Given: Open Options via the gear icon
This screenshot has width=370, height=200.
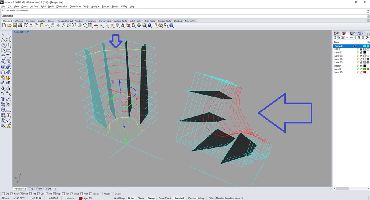Looking at the screenshot, I should (x=161, y=25).
